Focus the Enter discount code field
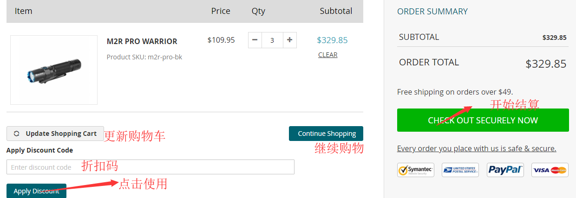The height and width of the screenshot is (198, 576). pos(150,167)
